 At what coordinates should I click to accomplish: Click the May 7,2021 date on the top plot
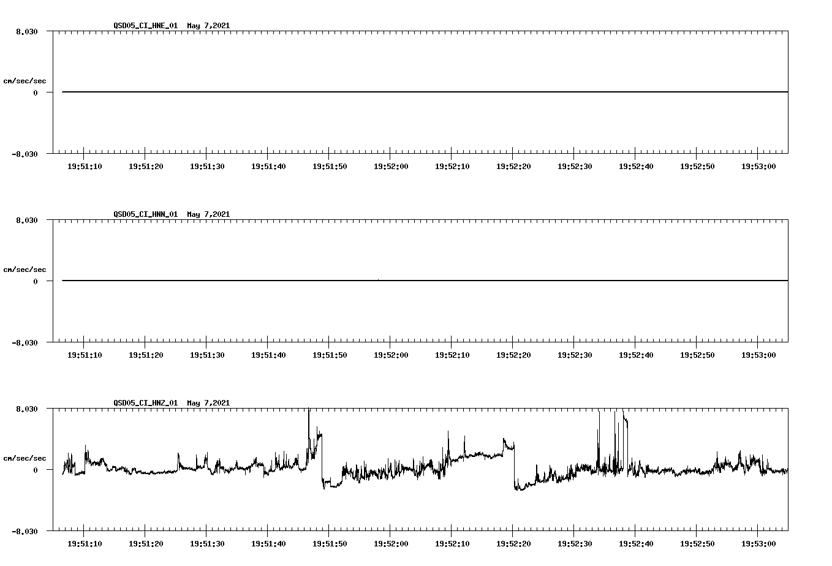tap(208, 26)
